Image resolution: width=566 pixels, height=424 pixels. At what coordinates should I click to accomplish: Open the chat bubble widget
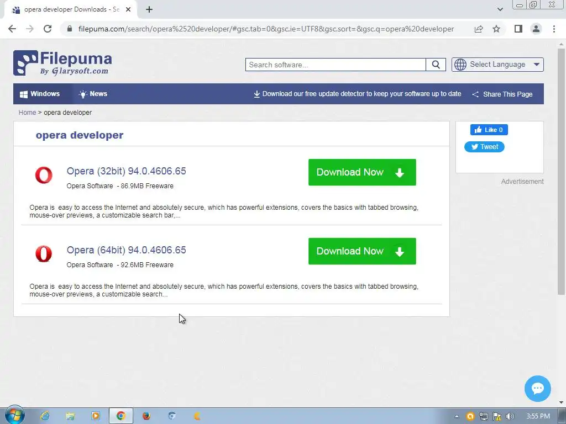tap(537, 389)
